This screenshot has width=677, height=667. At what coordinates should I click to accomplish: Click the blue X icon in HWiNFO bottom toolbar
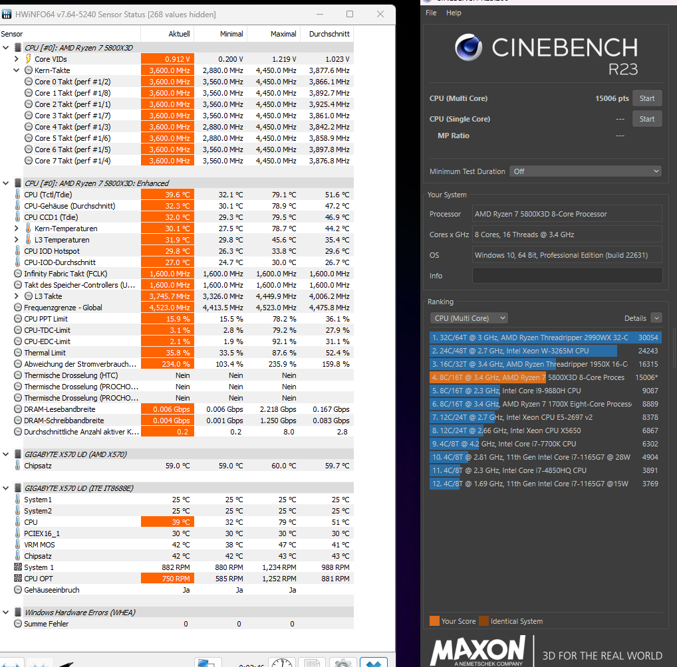(374, 662)
